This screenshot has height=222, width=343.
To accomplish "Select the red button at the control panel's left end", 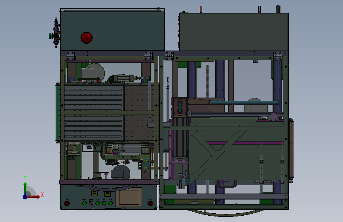I will click(x=67, y=203).
